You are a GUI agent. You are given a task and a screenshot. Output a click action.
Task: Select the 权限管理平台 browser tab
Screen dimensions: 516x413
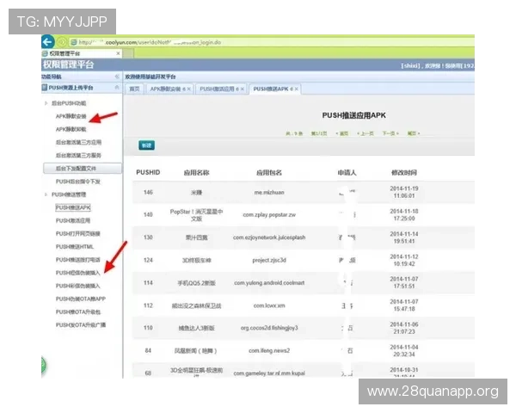[x=82, y=53]
